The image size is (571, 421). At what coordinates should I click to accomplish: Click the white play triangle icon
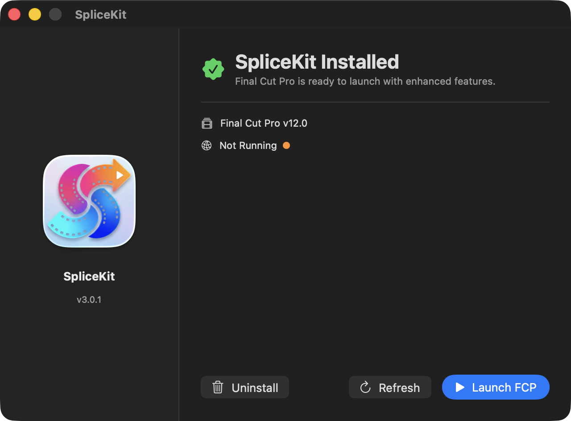coord(460,387)
